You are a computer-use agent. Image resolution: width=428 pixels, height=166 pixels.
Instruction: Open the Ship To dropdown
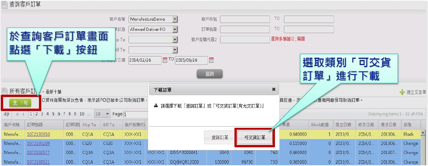(175, 39)
